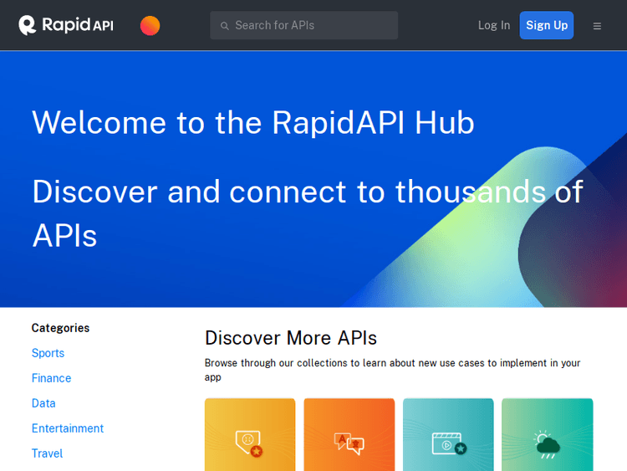Viewport: 627px width, 471px height.
Task: Select the Data category
Action: click(x=43, y=403)
